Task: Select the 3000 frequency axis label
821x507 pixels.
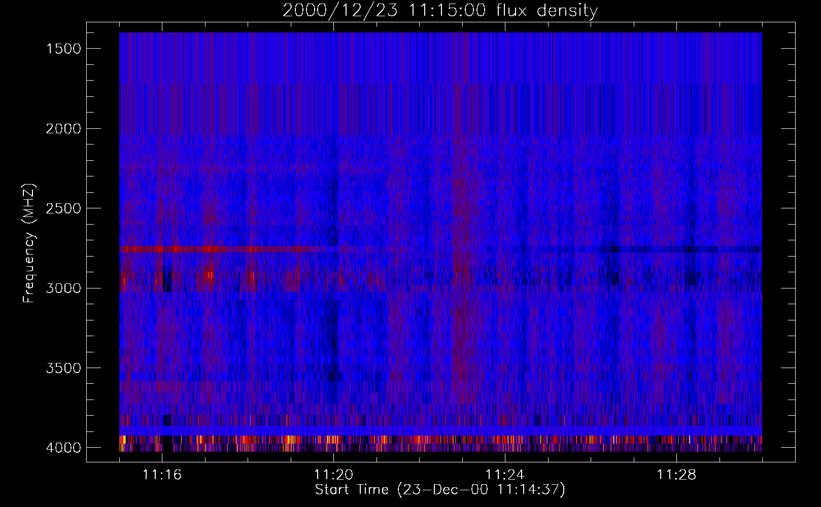Action: pos(63,288)
